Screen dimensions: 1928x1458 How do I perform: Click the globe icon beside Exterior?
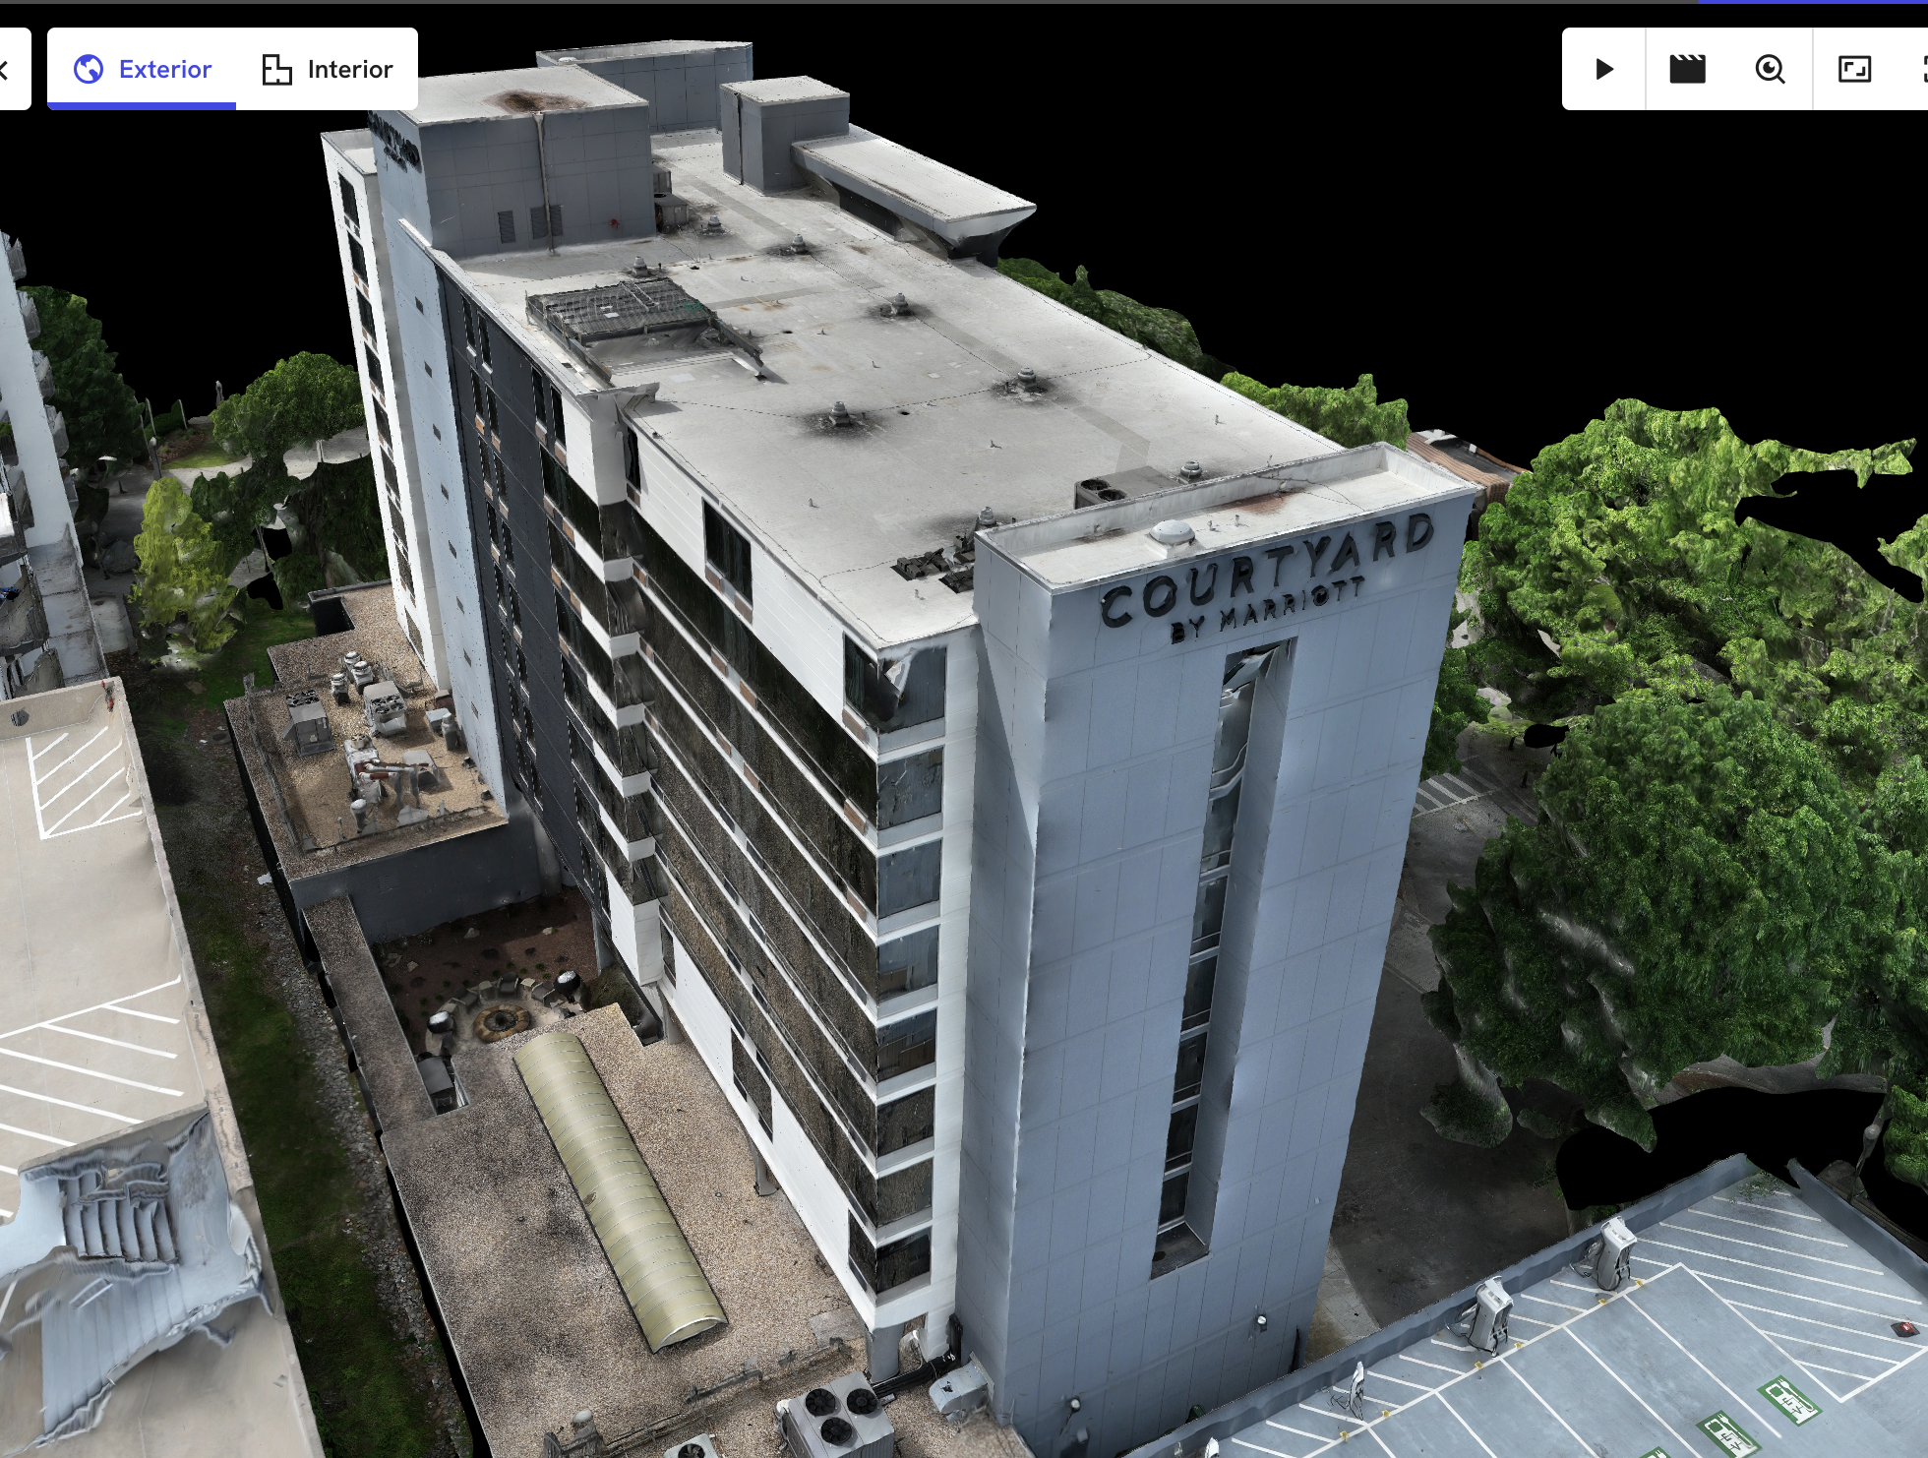89,69
